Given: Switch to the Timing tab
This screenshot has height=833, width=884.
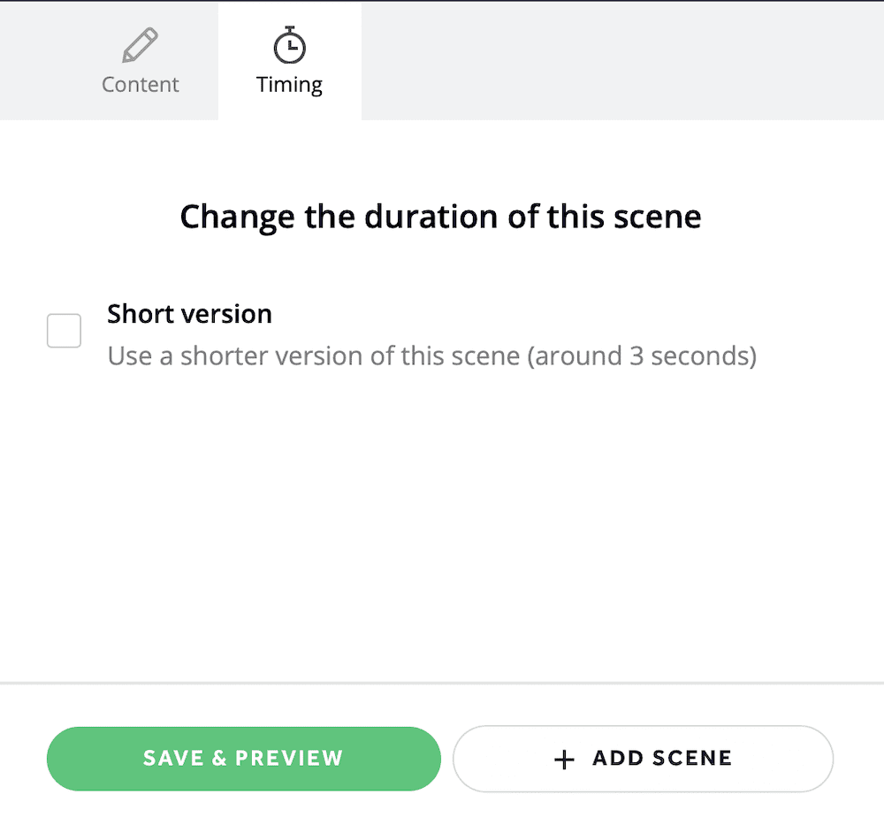Looking at the screenshot, I should pos(289,60).
